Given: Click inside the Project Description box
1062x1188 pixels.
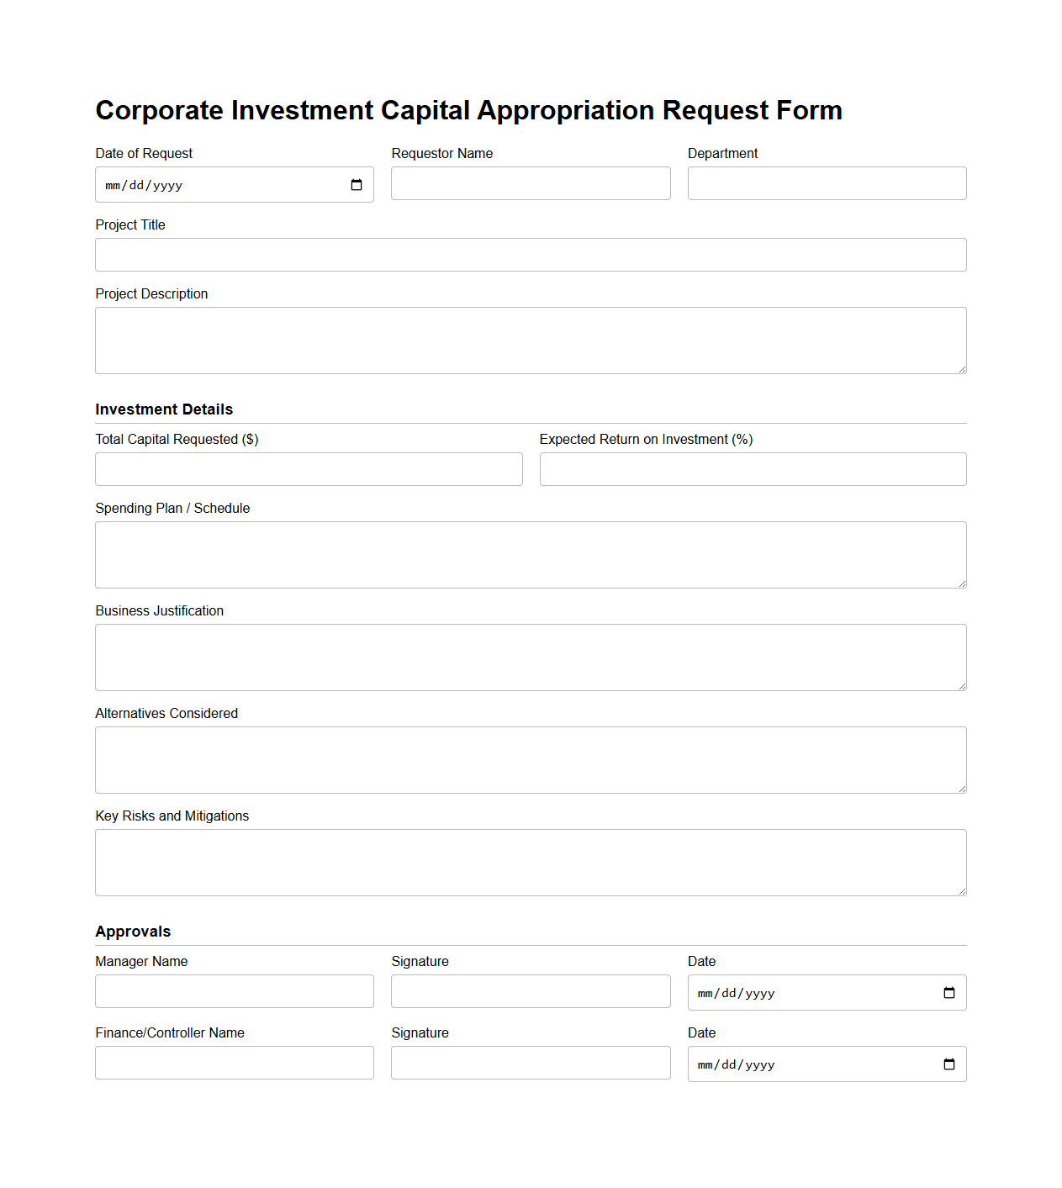Looking at the screenshot, I should (531, 340).
